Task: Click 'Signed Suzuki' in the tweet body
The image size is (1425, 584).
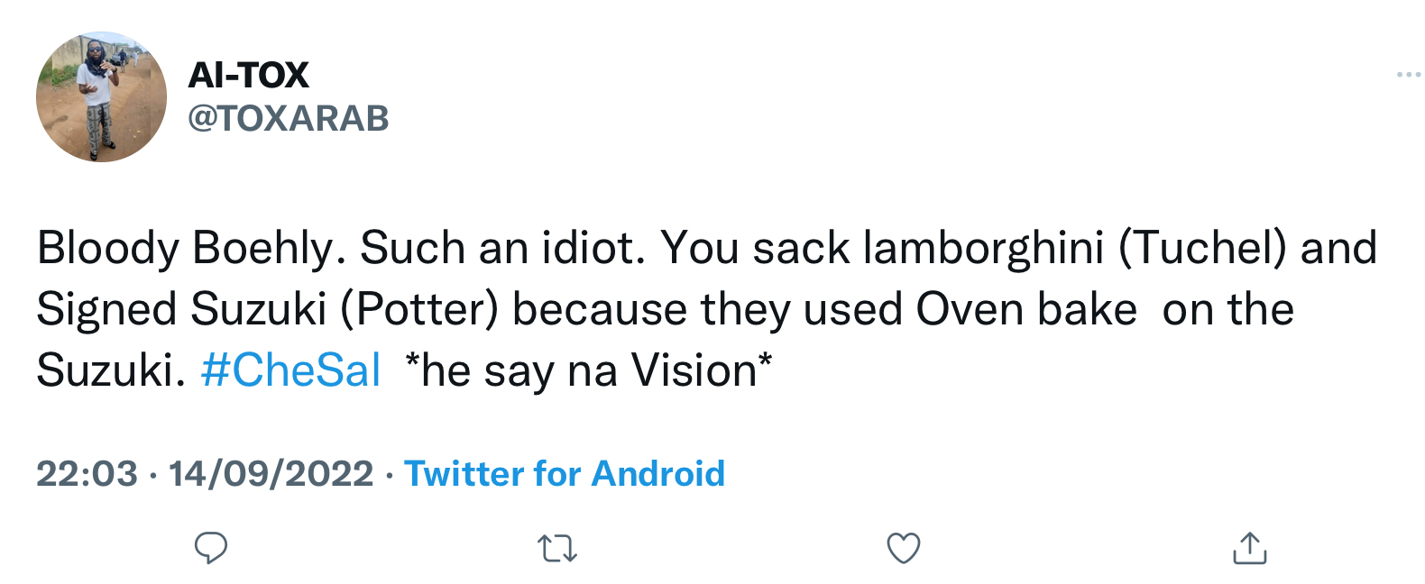Action: point(181,309)
